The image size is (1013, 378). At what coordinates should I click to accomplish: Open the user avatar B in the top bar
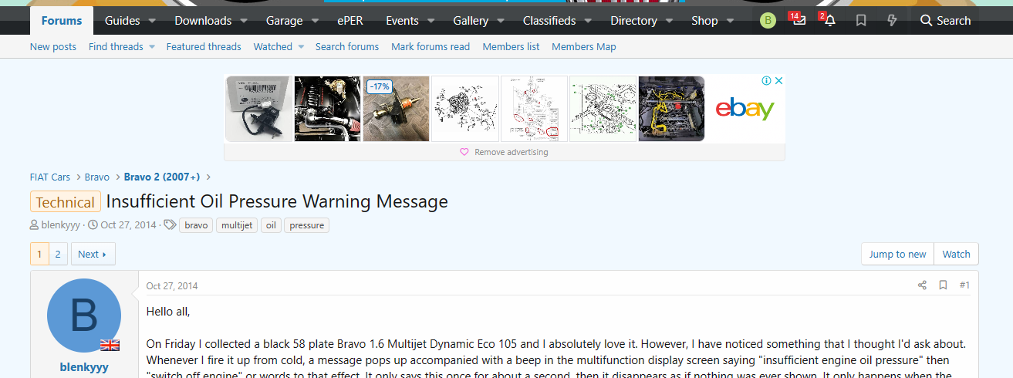coord(768,21)
